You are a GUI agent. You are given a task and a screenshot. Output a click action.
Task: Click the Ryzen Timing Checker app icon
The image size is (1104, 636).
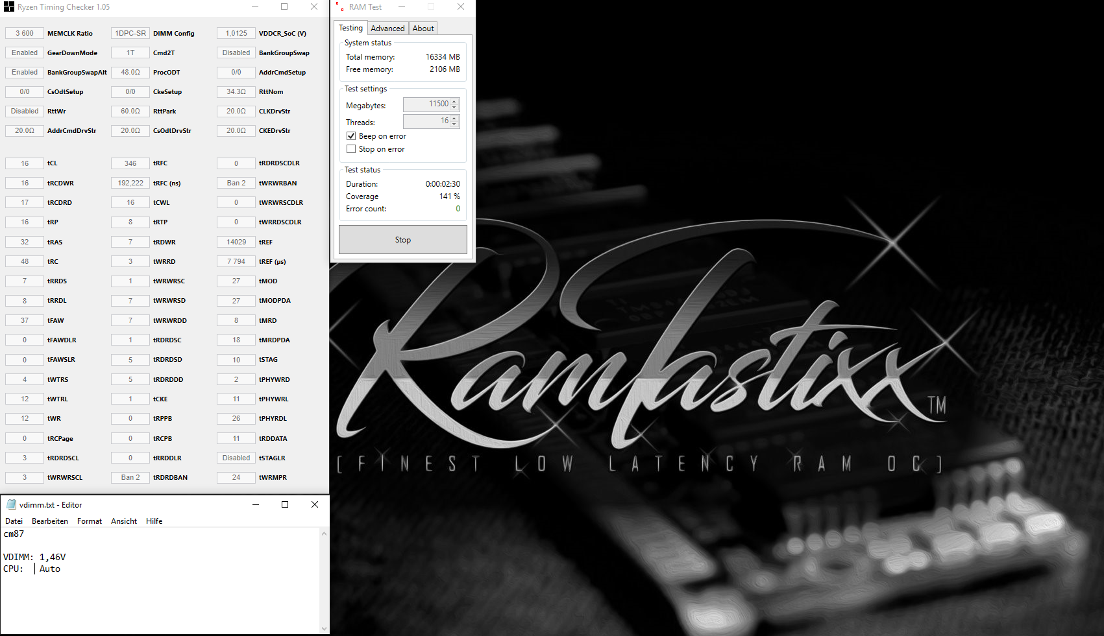click(8, 7)
